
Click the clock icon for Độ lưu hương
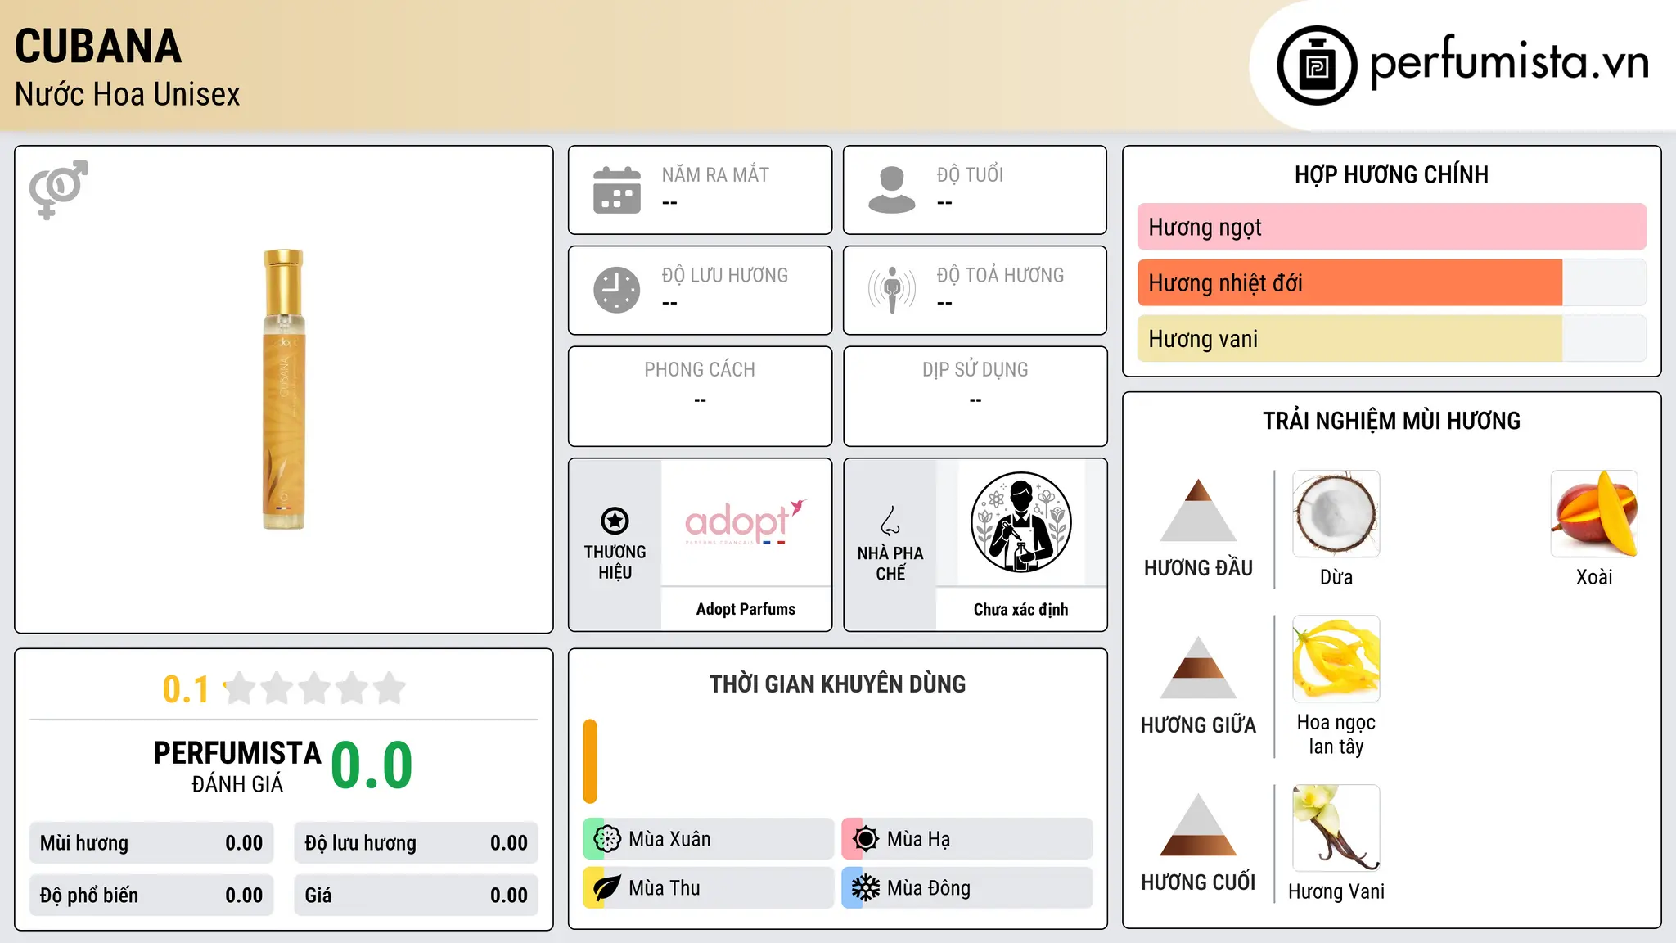coord(617,290)
